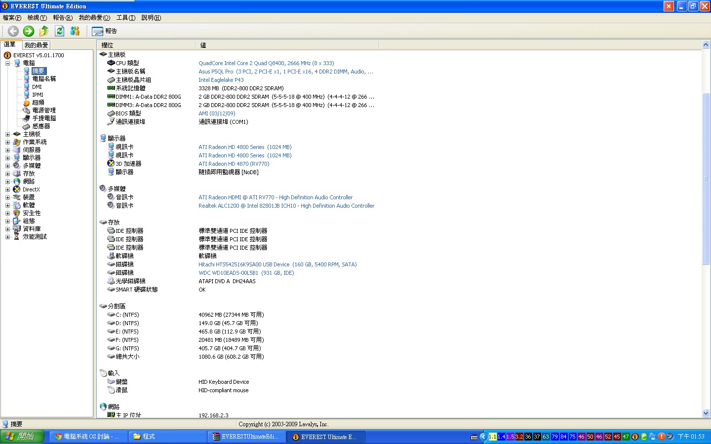The height and width of the screenshot is (444, 711).
Task: Select the 超頻 flame icon in tree
Action: (27, 103)
